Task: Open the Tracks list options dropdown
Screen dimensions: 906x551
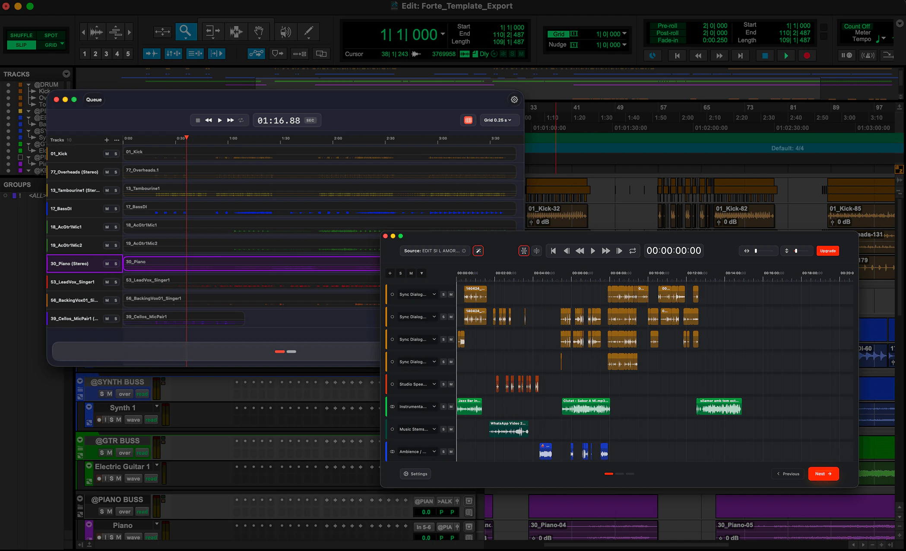Action: point(66,74)
